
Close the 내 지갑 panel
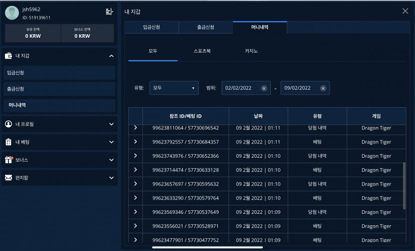click(x=405, y=11)
